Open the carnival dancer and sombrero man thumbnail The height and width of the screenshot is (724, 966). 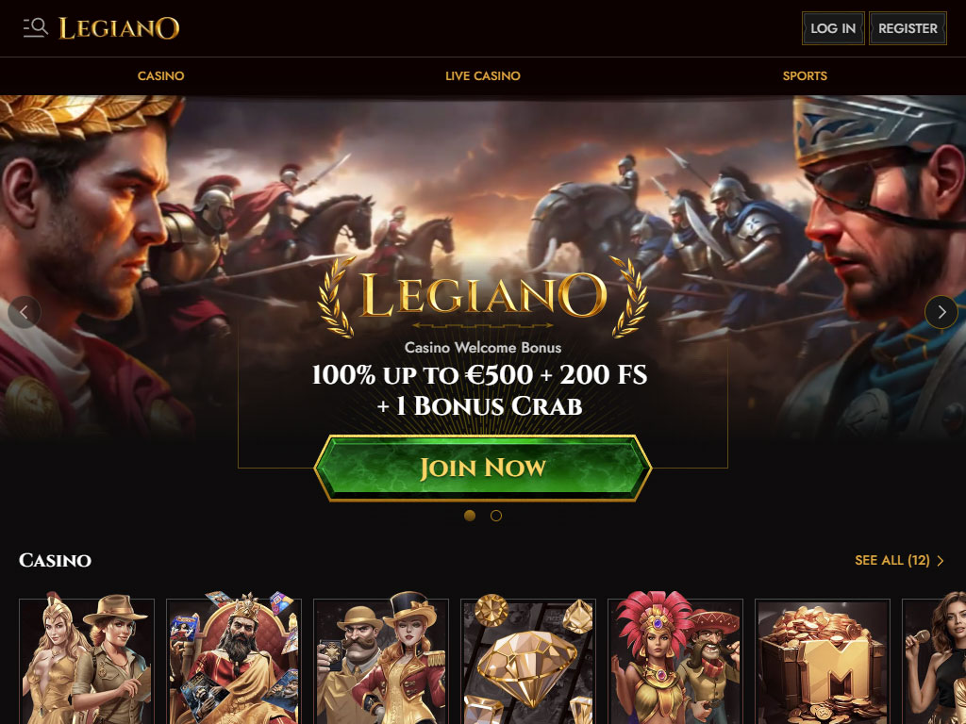[675, 659]
